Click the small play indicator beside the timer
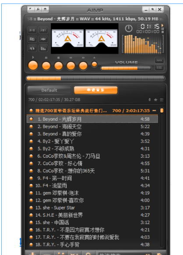This screenshot has width=183, height=255. 162,25
